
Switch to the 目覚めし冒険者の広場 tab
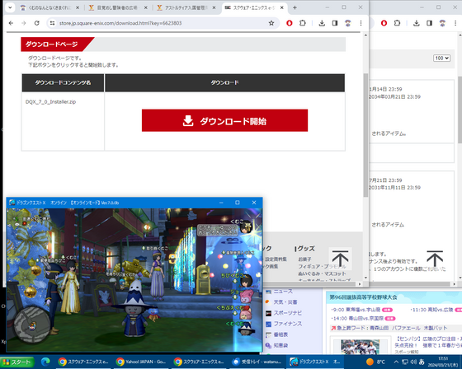[x=118, y=8]
